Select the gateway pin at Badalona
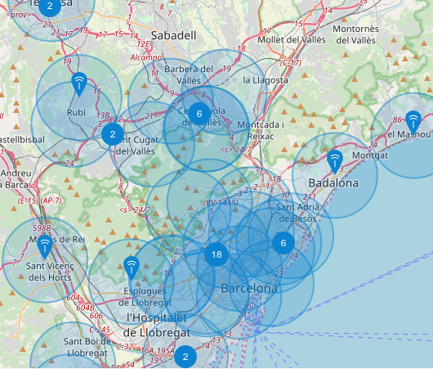 335,162
